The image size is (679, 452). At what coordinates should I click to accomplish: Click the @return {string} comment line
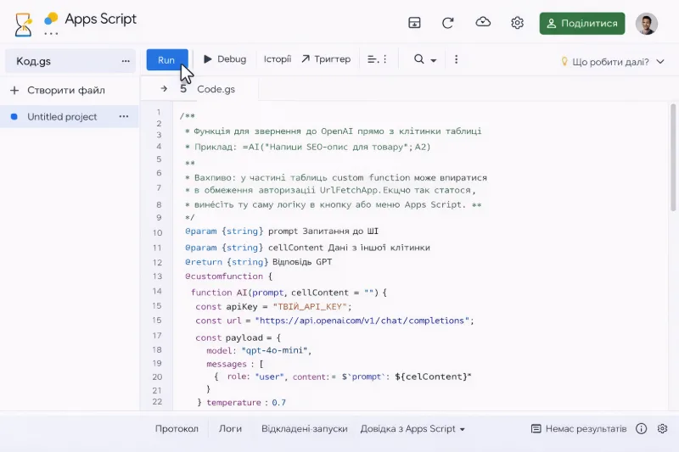point(259,262)
